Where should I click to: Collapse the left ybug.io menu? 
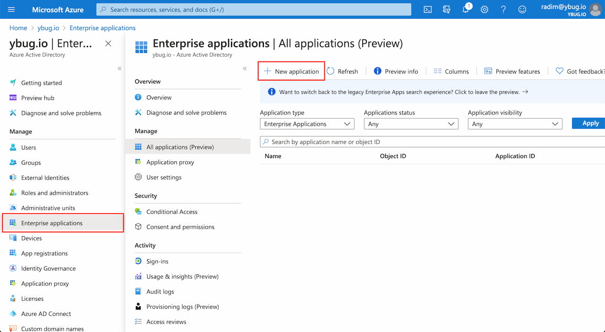pyautogui.click(x=120, y=68)
